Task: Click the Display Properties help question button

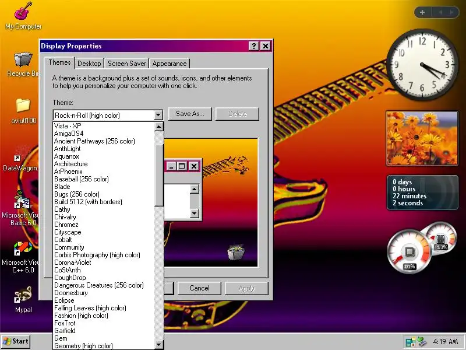Action: (x=253, y=46)
